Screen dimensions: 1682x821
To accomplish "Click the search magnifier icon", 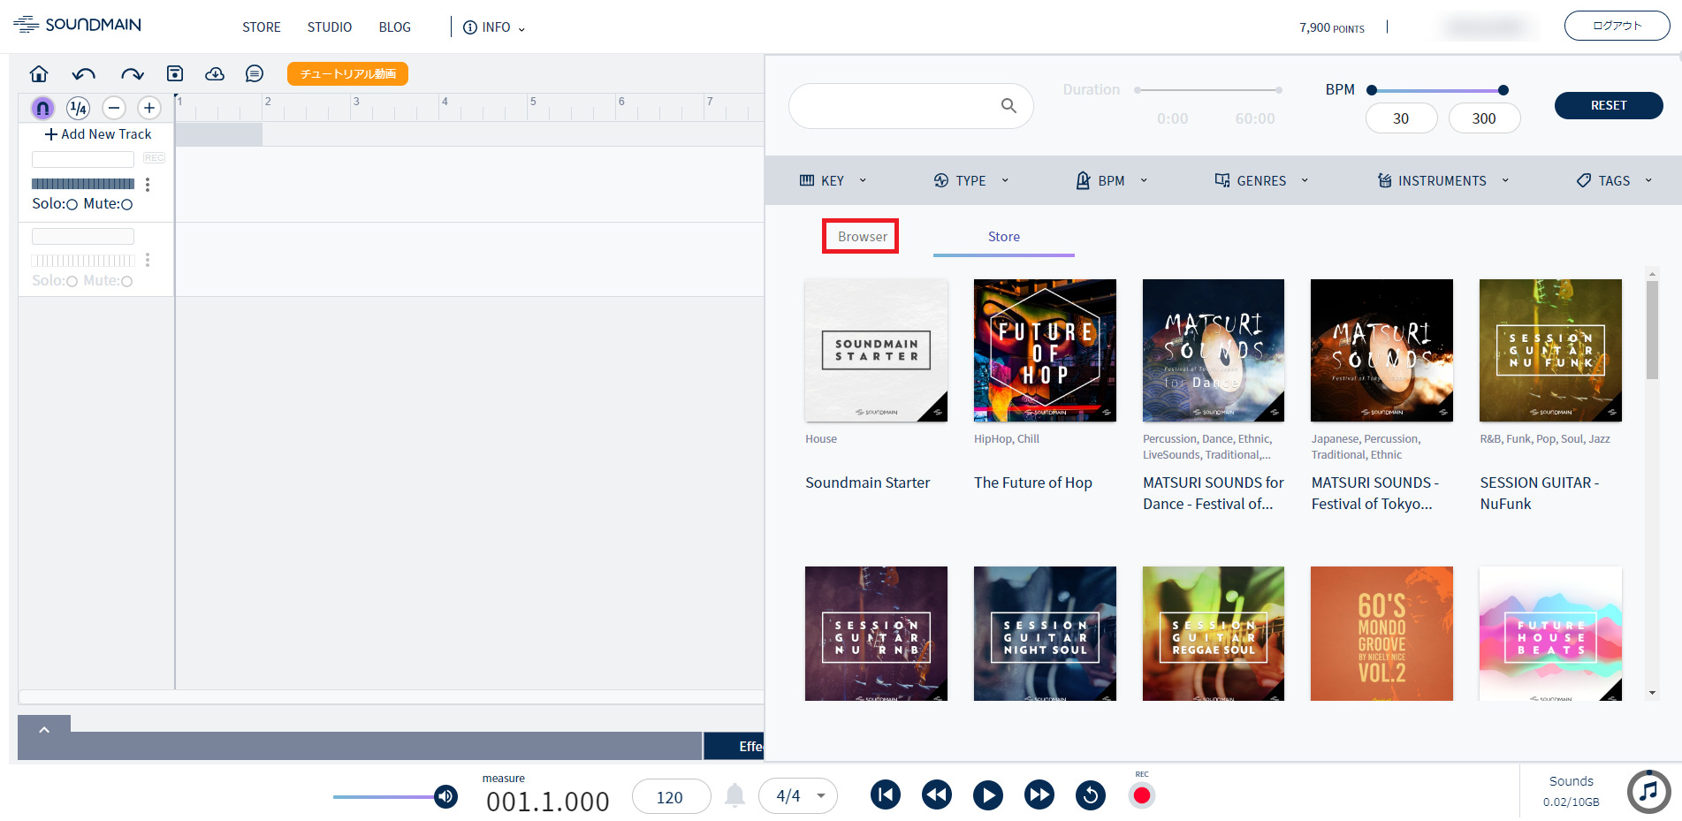I will (1008, 106).
